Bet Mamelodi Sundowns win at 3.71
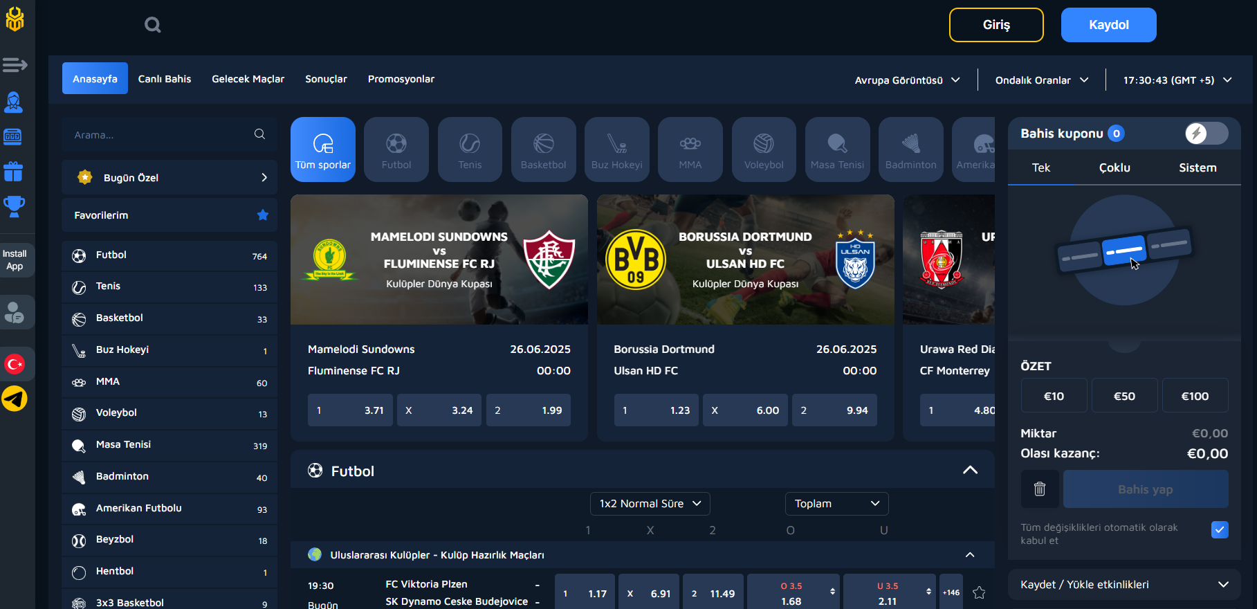The image size is (1257, 609). (x=350, y=410)
